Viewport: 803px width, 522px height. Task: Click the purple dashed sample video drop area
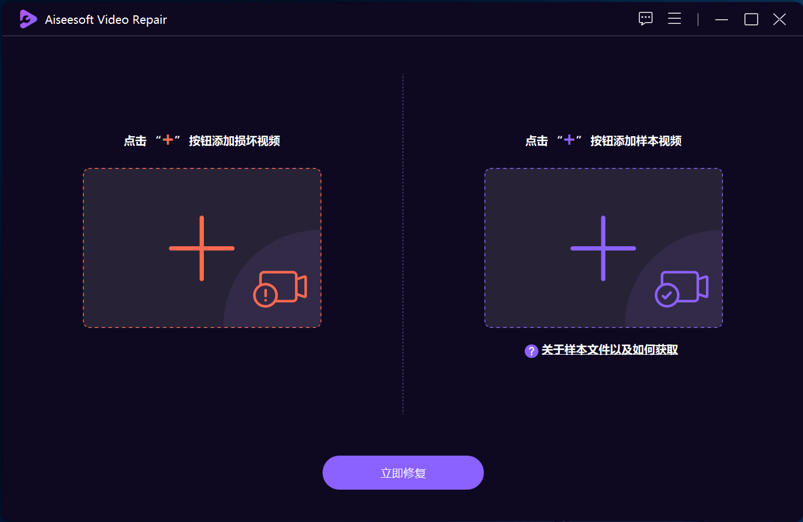604,248
